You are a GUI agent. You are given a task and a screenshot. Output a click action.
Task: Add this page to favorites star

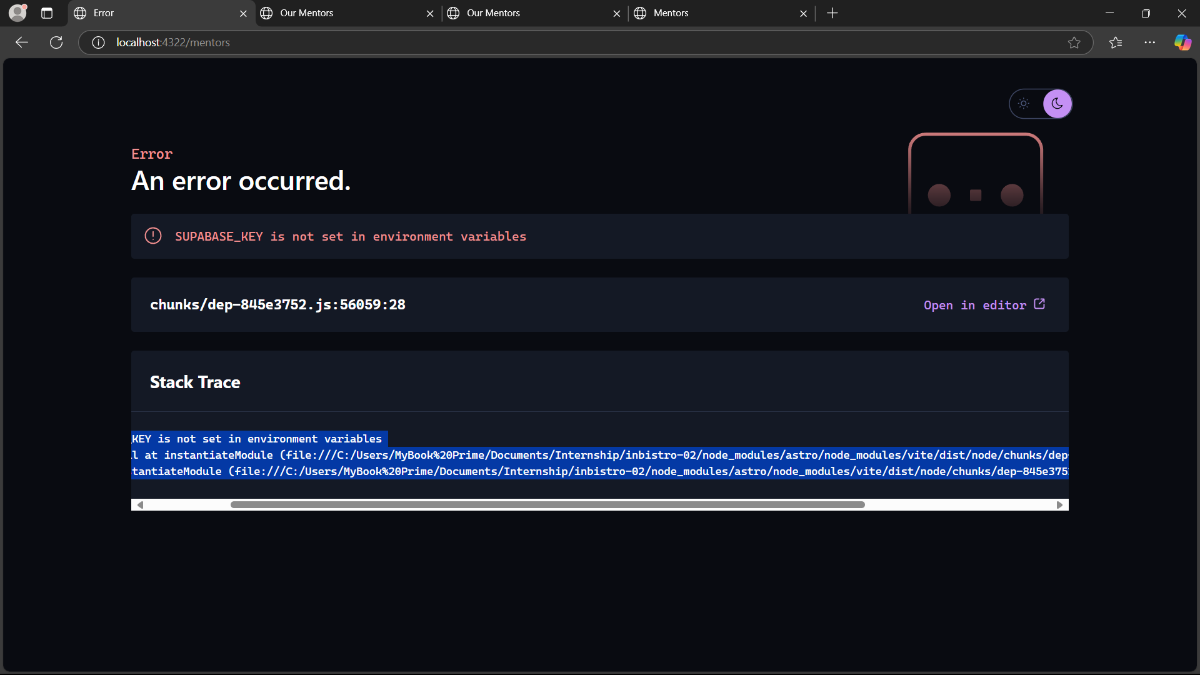point(1074,42)
